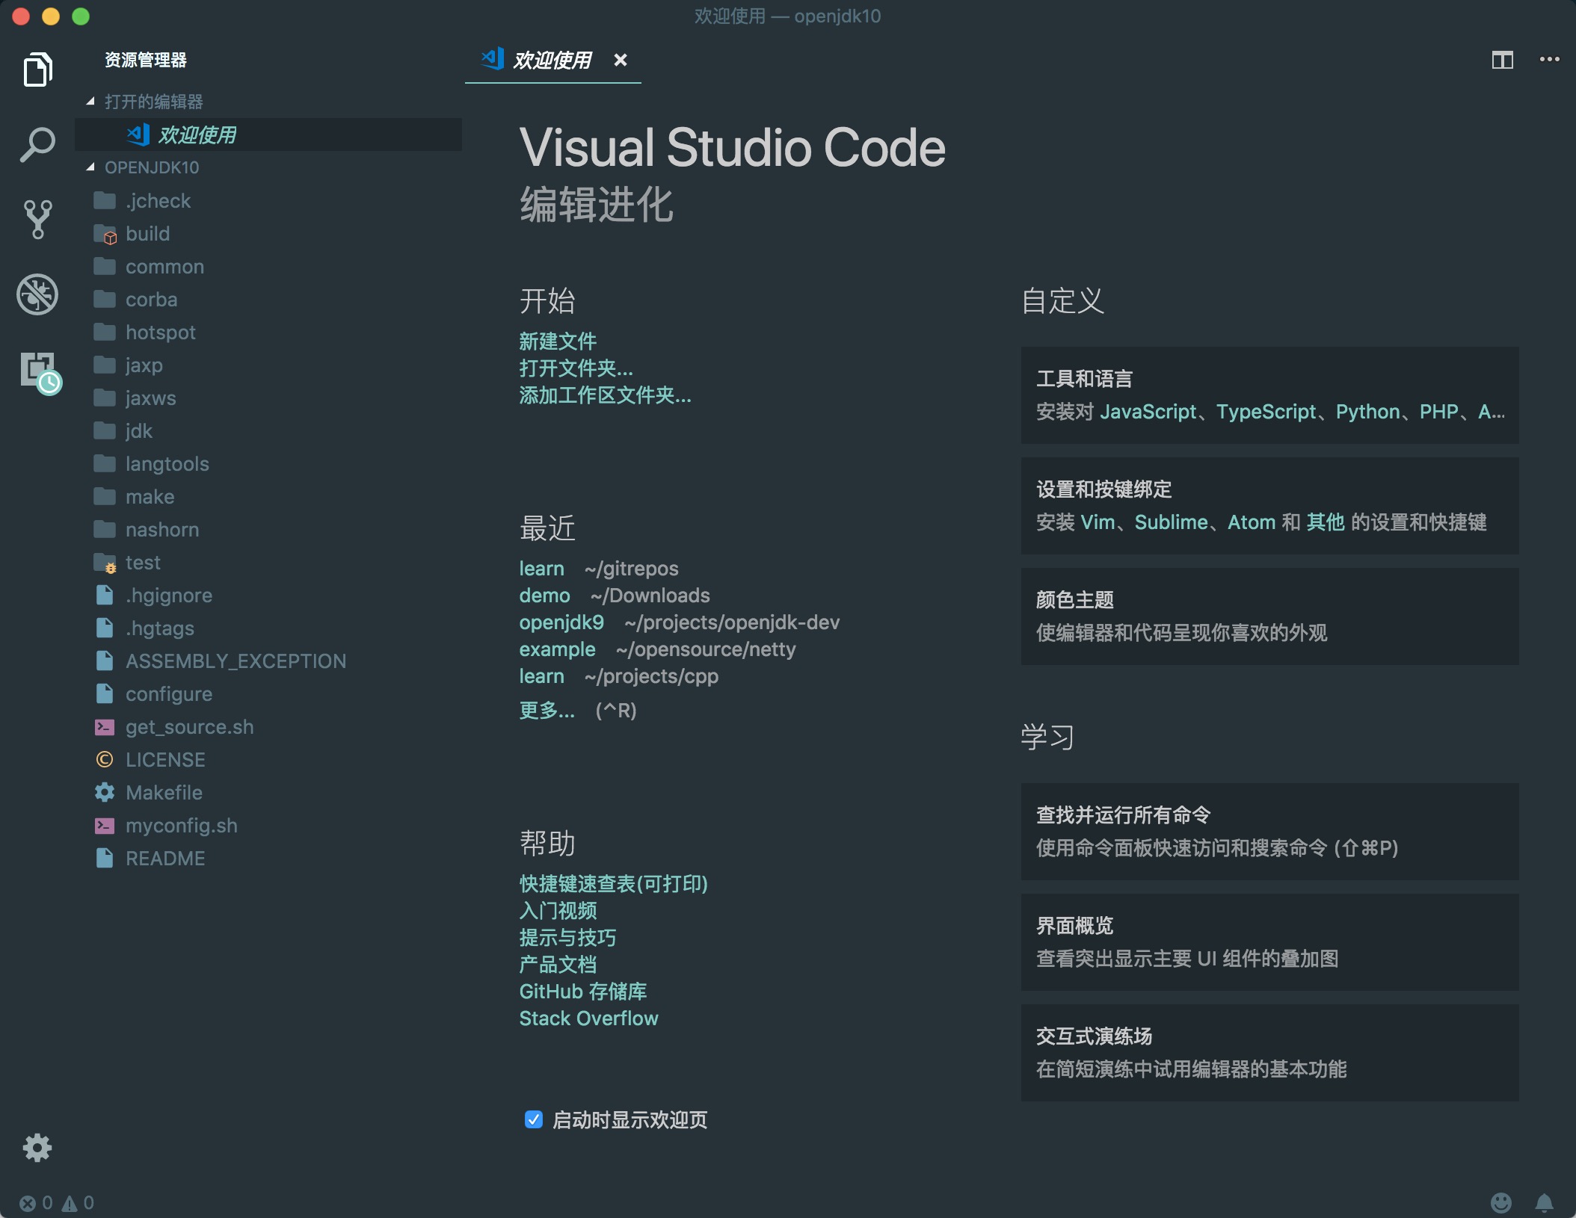Image resolution: width=1576 pixels, height=1218 pixels.
Task: Open the editor More Actions ellipsis
Action: 1549,59
